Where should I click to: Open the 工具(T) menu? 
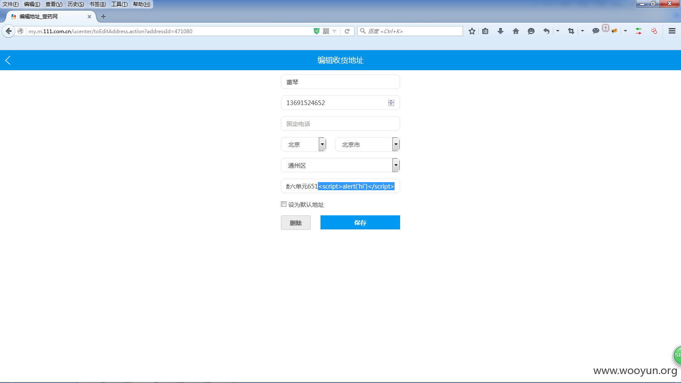click(x=120, y=4)
